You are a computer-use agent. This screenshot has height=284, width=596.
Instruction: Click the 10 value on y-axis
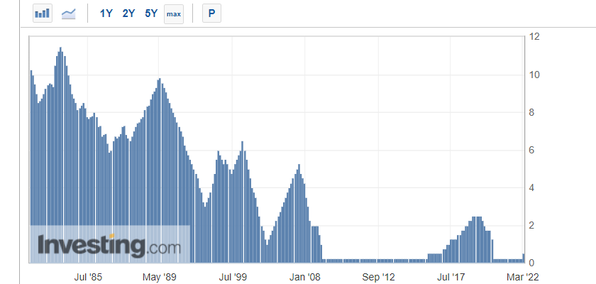click(x=534, y=75)
